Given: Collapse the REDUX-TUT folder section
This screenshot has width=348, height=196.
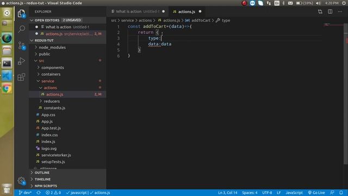Looking at the screenshot, I should point(67,40).
